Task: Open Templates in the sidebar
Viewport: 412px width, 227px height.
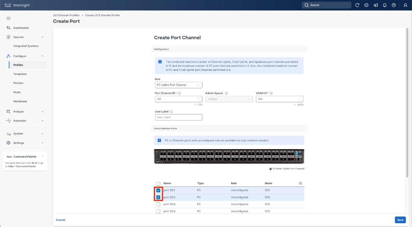Action: 20,74
